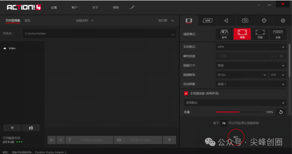Open the audio recording speaker tab
The image size is (292, 154).
click(x=226, y=20)
